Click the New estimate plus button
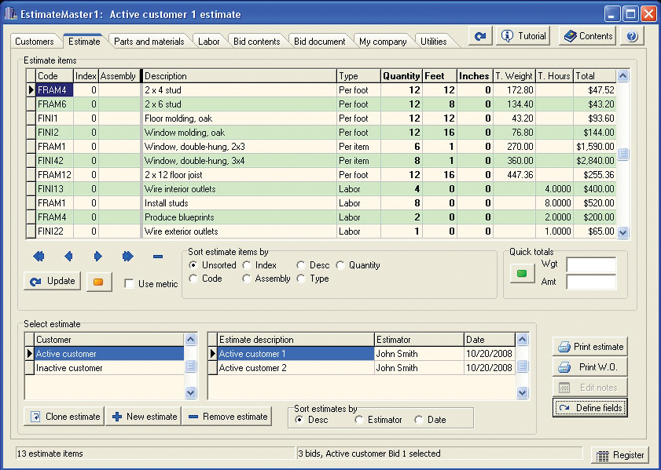 pos(144,417)
